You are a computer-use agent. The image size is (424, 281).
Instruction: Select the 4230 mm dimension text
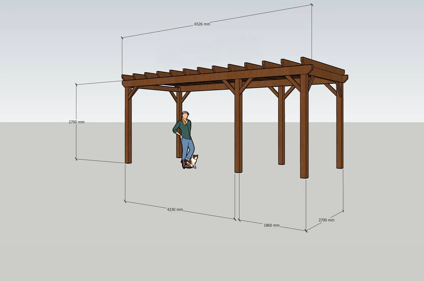[175, 209]
